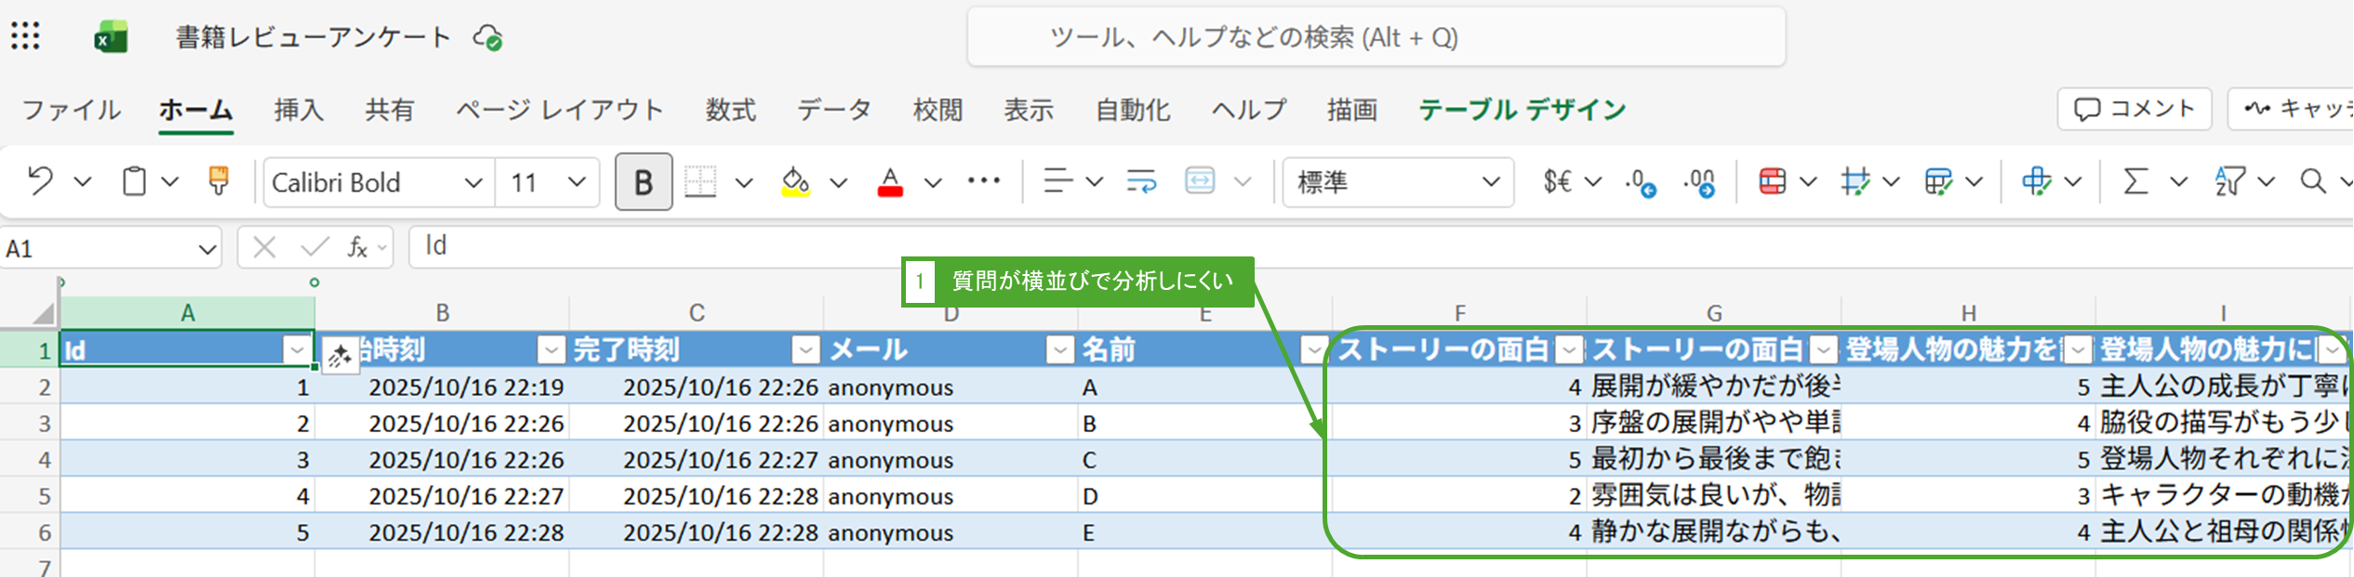Expand the Calibri Bold font name dropdown

(472, 182)
